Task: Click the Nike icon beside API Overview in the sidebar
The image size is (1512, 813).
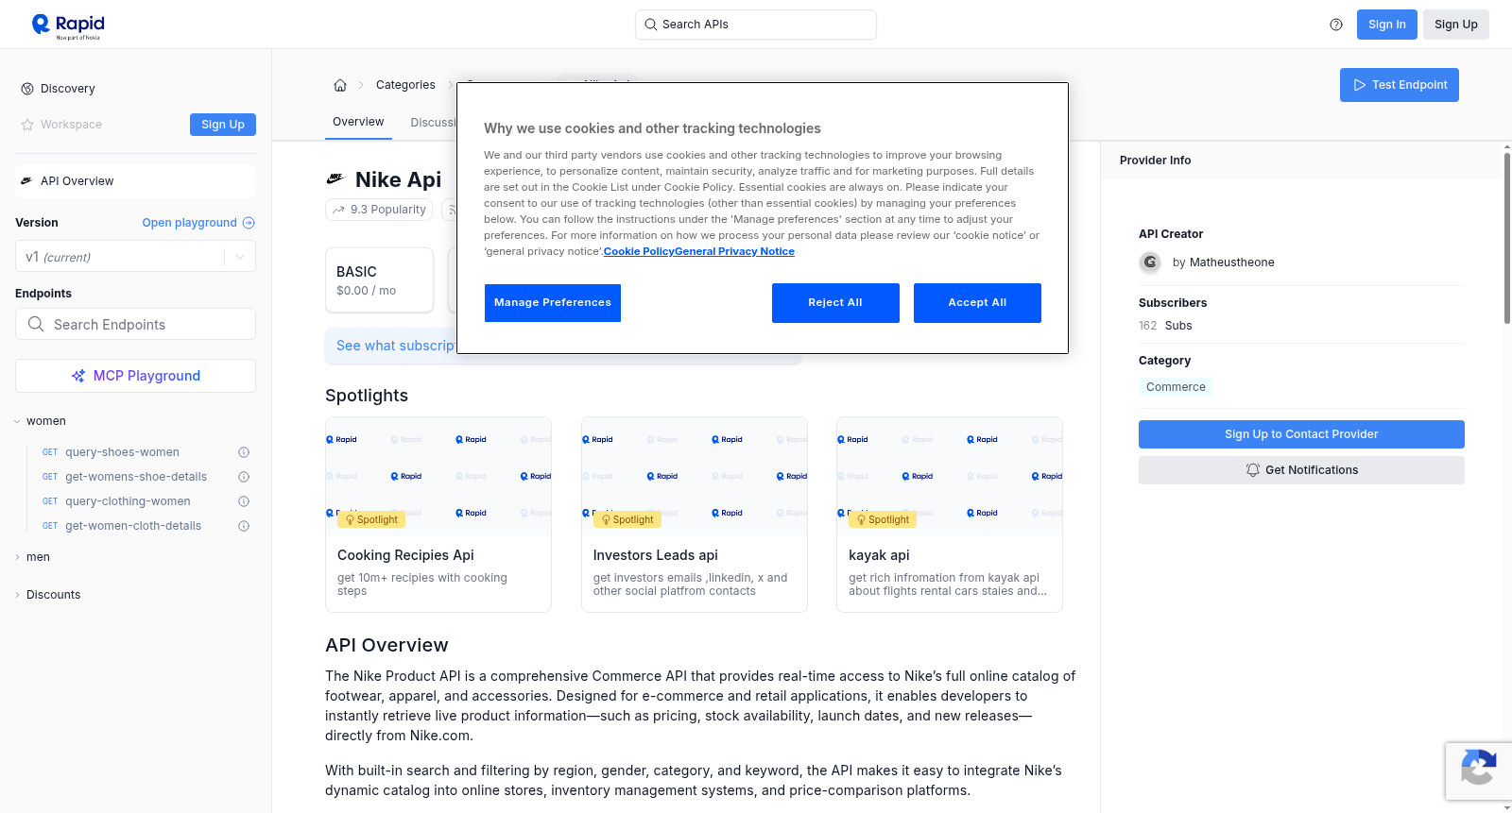Action: click(x=26, y=181)
